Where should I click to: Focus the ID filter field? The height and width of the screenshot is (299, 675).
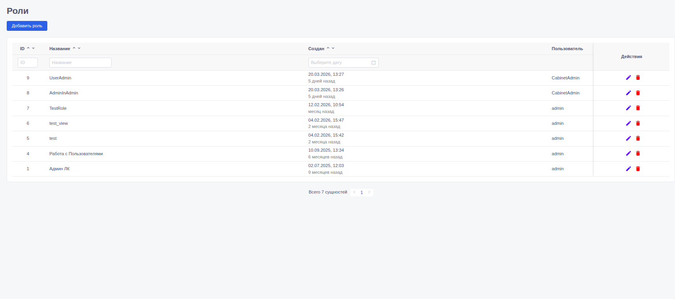coord(28,62)
